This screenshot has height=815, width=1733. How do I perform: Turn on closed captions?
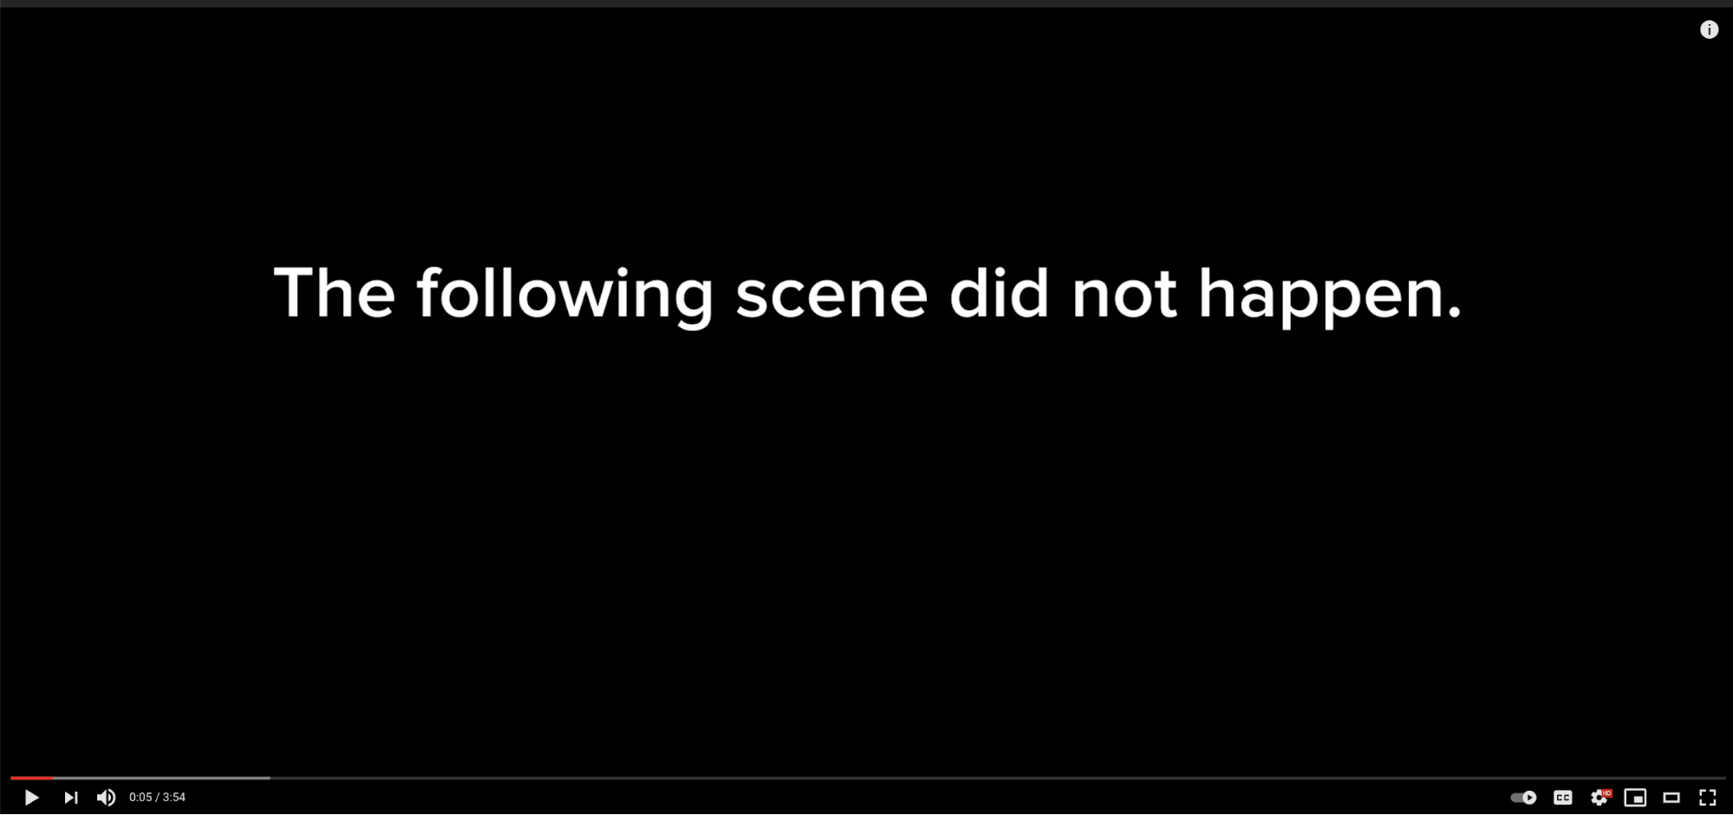1563,798
